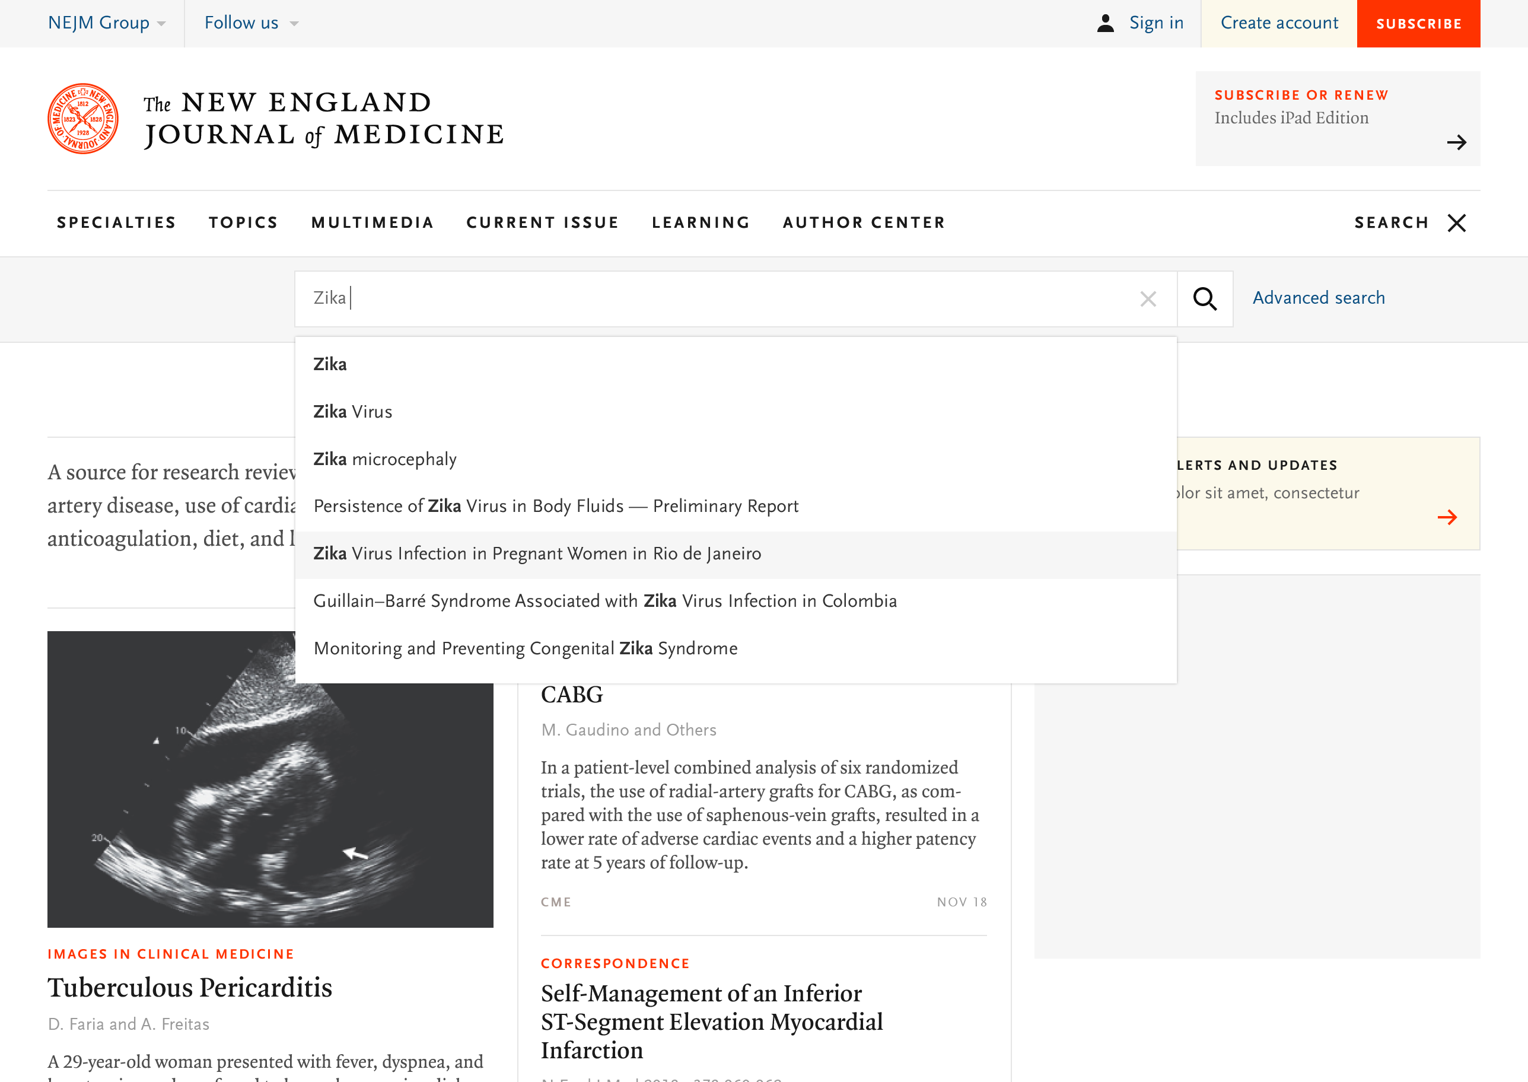Click the magnifying glass search button
Viewport: 1528px width, 1082px height.
pyautogui.click(x=1204, y=298)
